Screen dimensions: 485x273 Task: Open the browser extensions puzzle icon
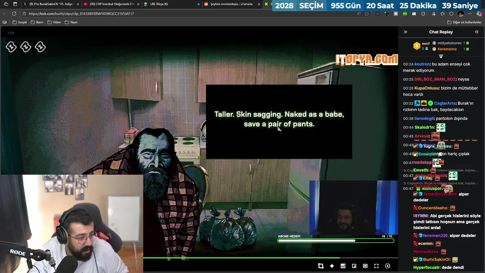click(423, 14)
